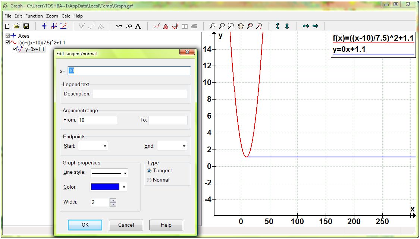Click the red curve toolbar icon

coord(156,26)
